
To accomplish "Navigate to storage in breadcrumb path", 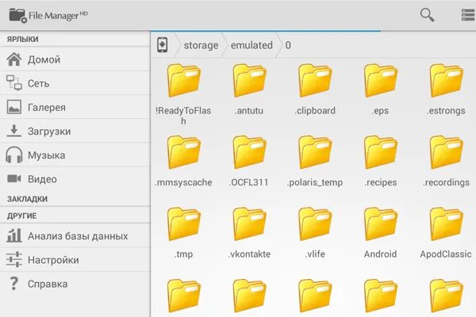I will click(201, 45).
